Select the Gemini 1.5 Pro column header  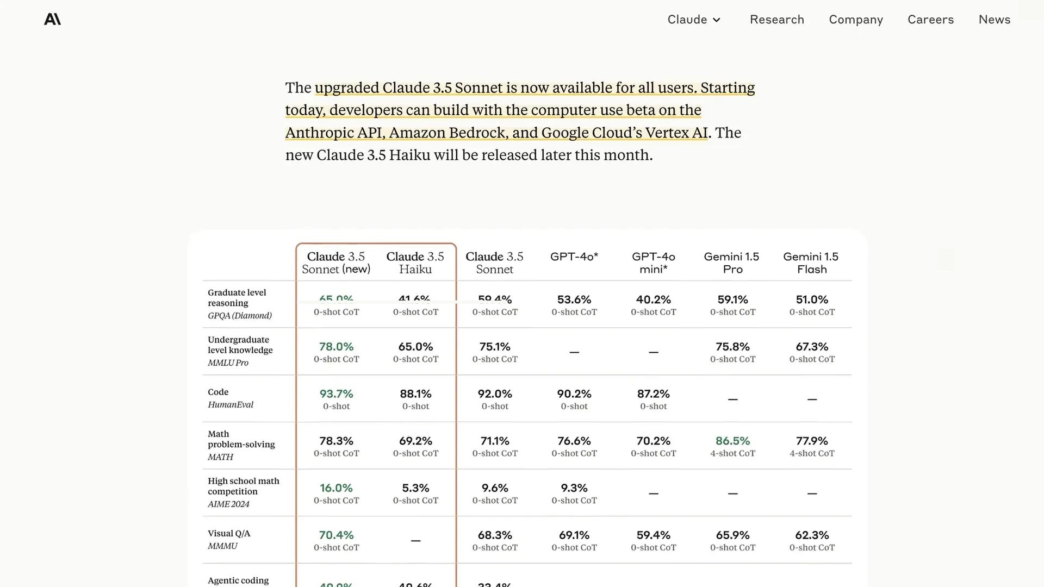[x=732, y=263]
